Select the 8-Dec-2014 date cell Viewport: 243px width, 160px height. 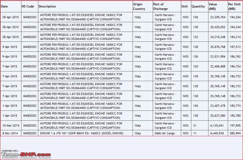10,133
